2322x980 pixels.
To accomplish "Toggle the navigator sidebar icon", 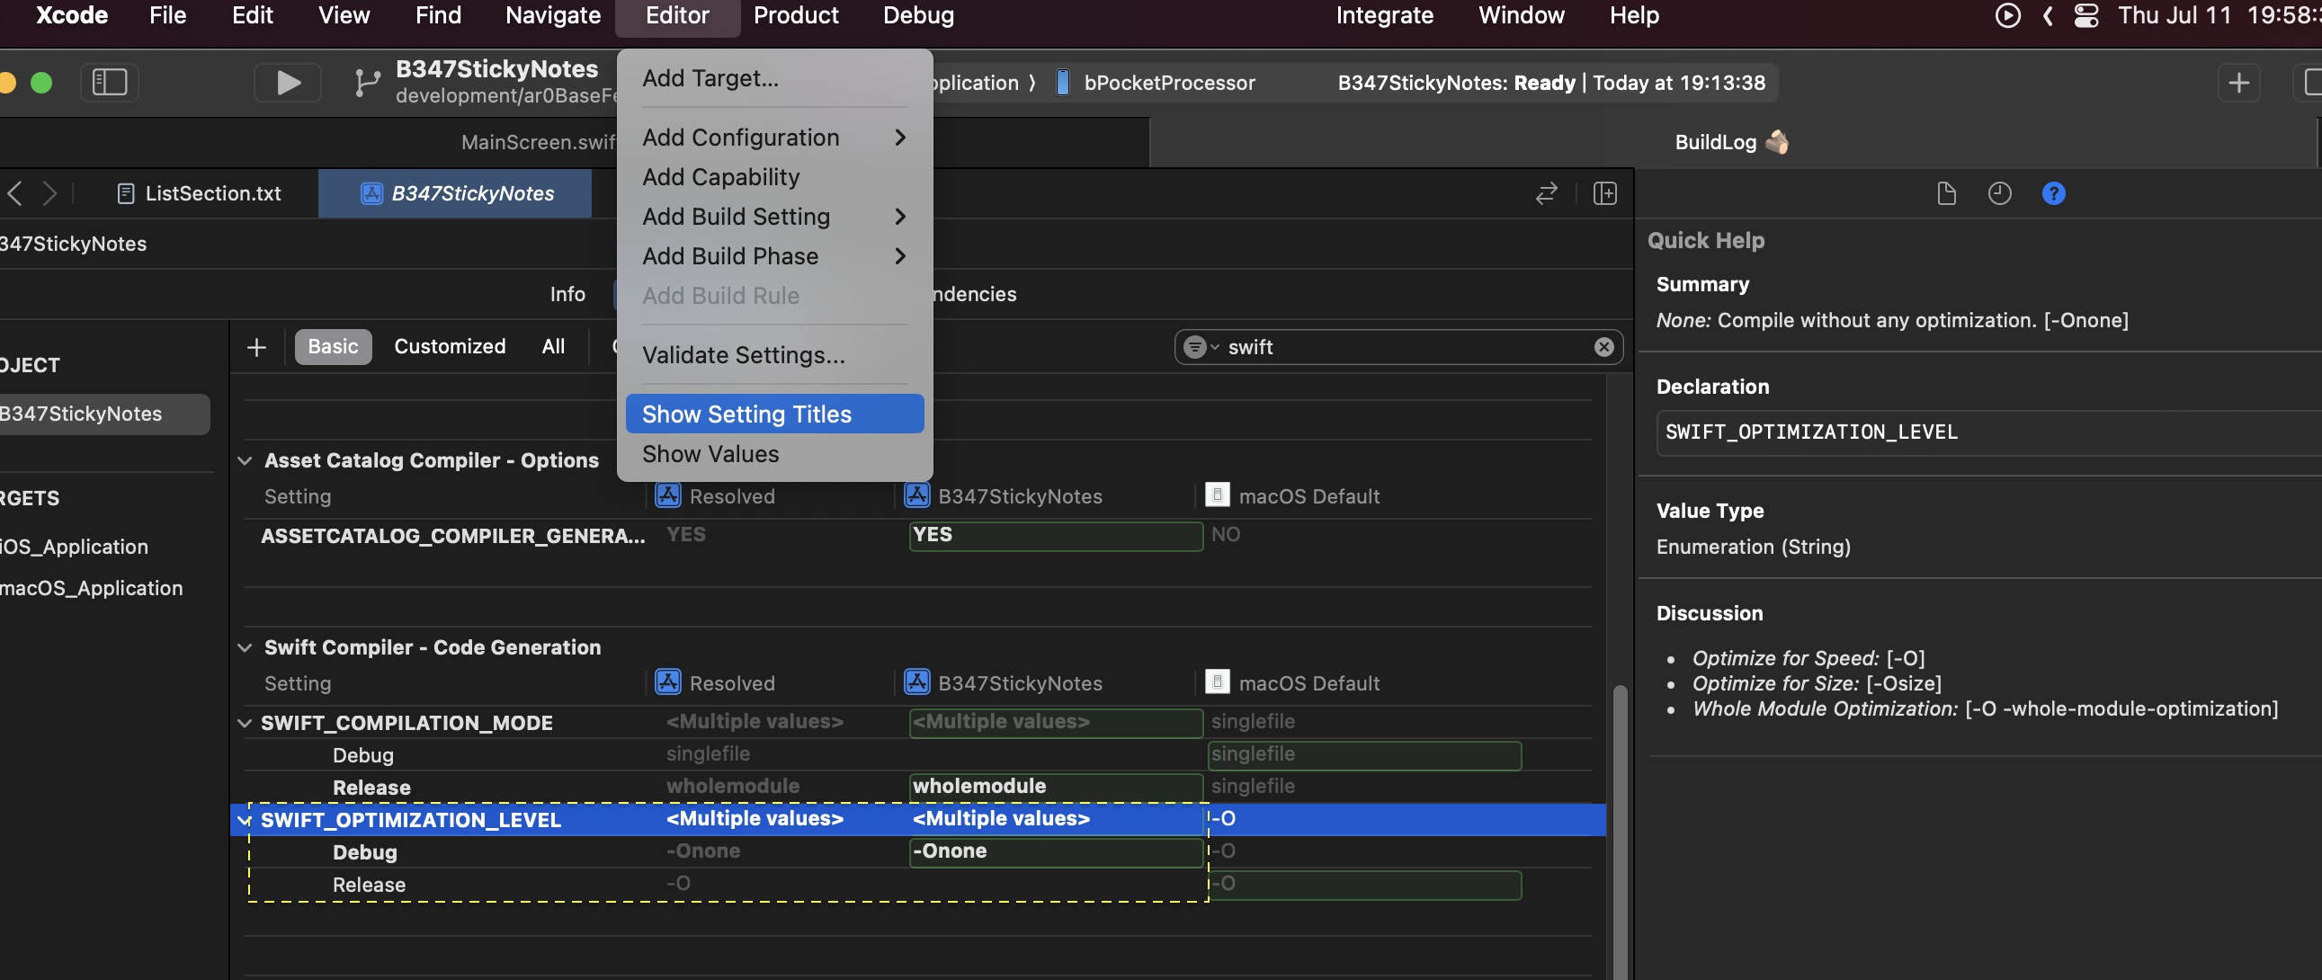I will coord(109,83).
